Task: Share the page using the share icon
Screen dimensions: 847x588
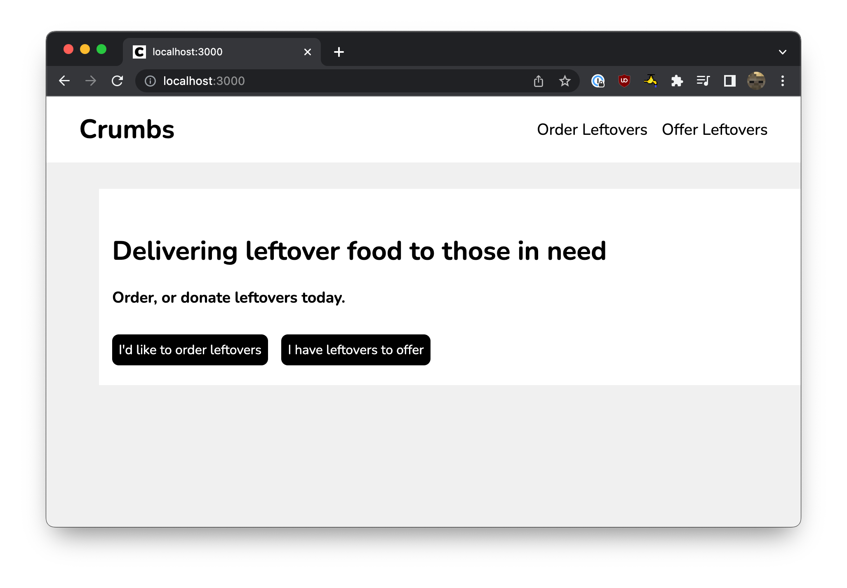Action: click(x=538, y=81)
